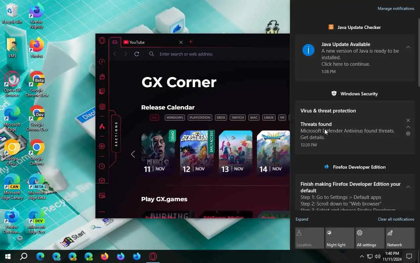Open the Menace game card dated 11 Nov
Screen dimensions: 420x263
click(159, 153)
